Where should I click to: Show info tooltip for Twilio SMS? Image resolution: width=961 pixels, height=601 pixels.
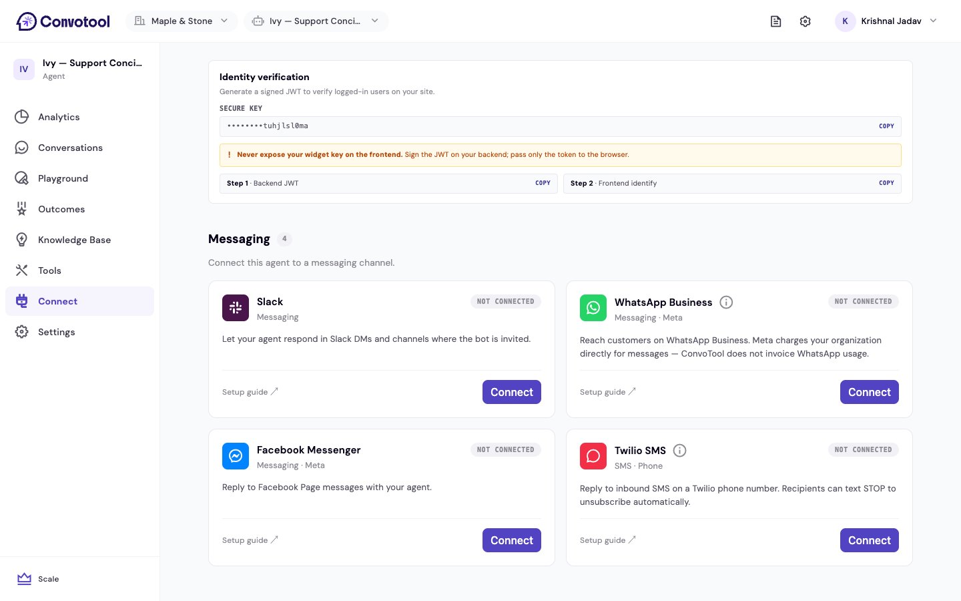tap(679, 451)
